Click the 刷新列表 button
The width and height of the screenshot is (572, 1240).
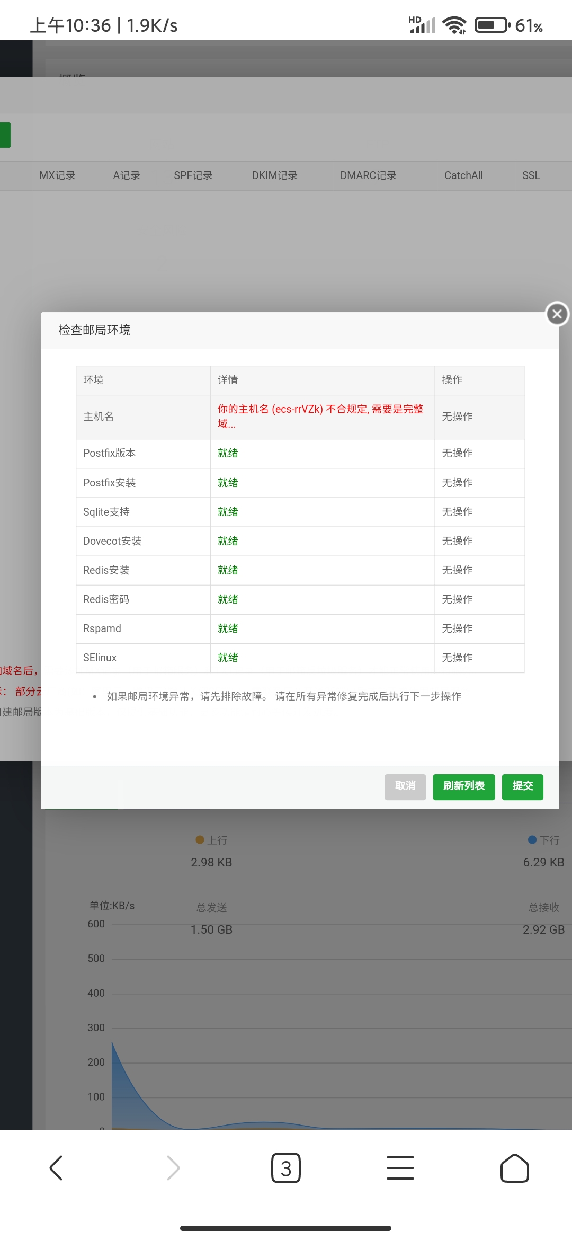[x=464, y=786]
